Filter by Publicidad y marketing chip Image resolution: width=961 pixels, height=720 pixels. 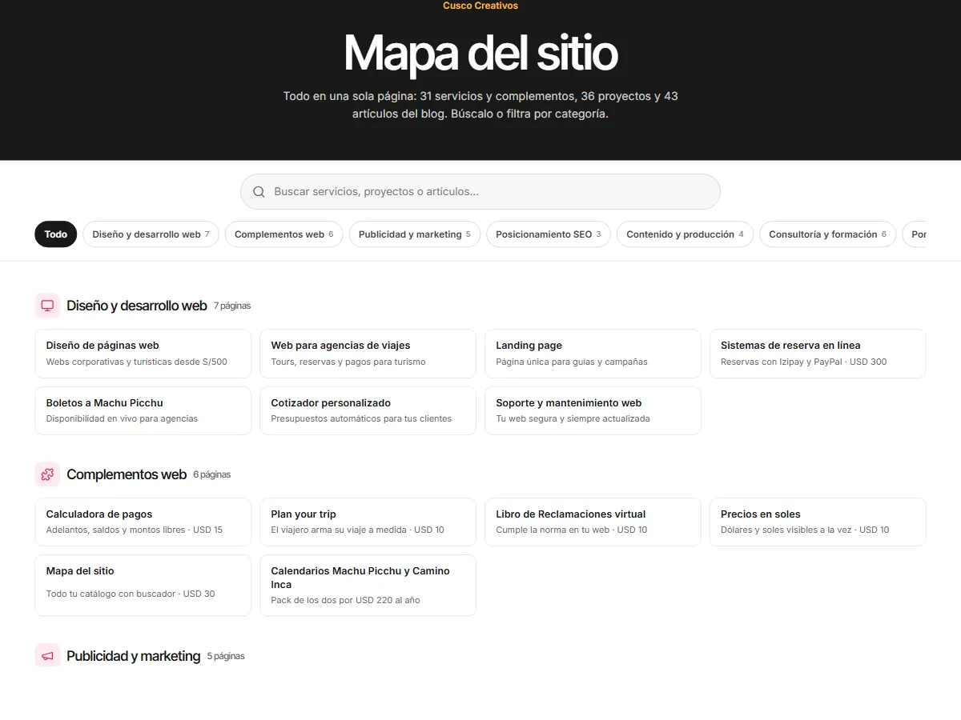[x=415, y=234]
